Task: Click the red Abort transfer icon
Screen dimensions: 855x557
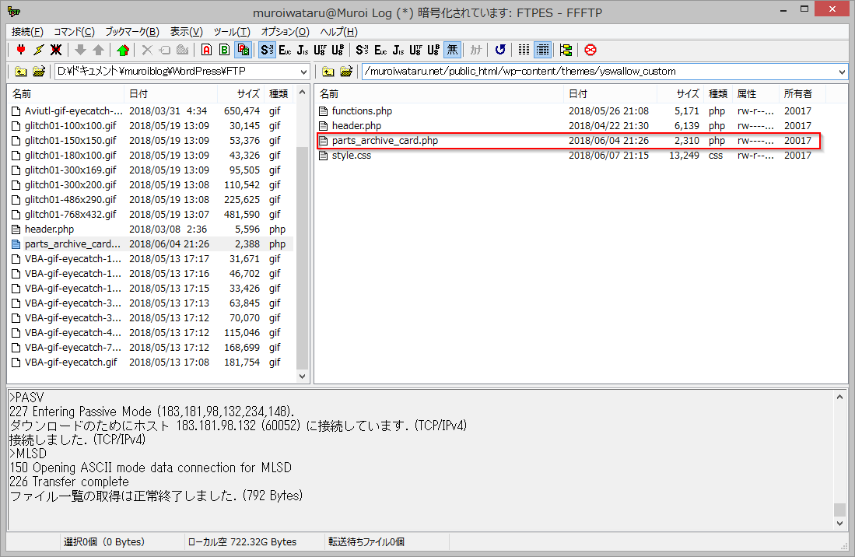Action: 590,50
